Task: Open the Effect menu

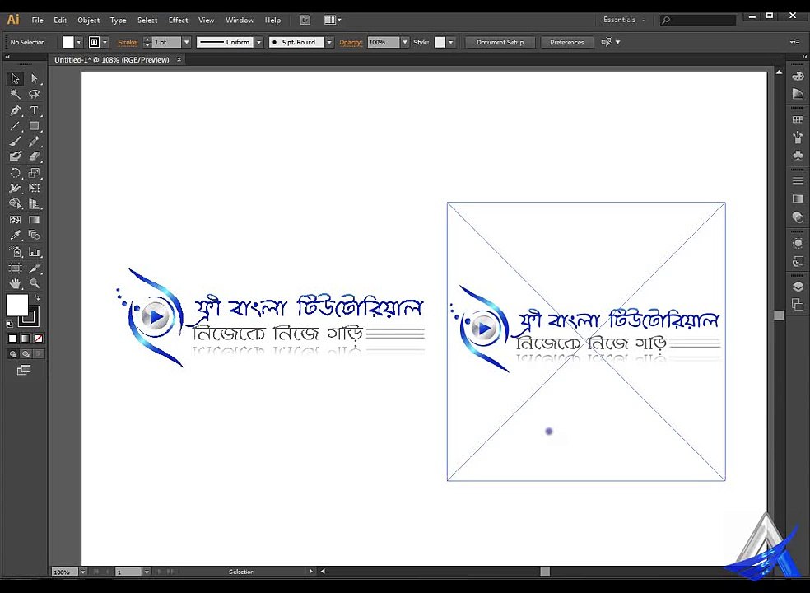Action: tap(179, 20)
